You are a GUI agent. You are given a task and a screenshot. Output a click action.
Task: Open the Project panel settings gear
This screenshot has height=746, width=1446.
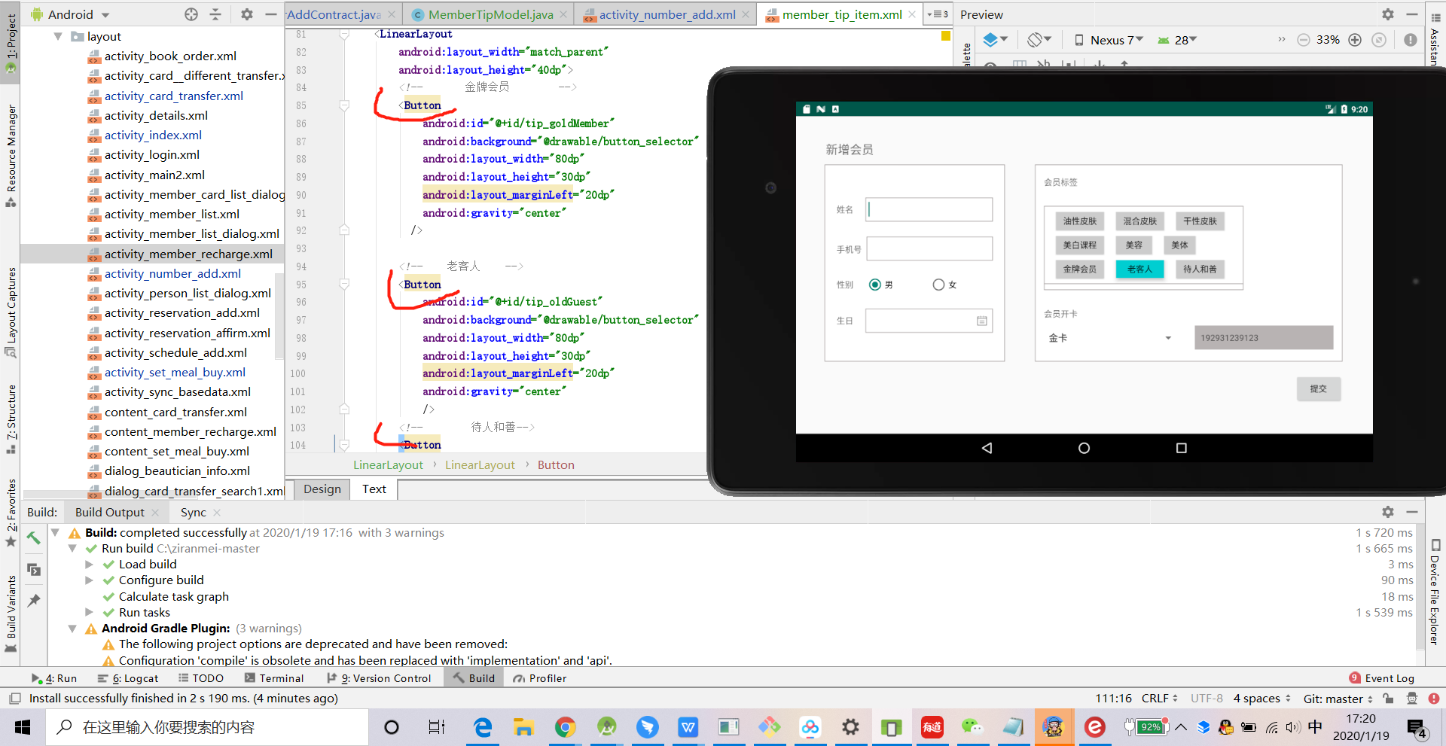coord(247,14)
